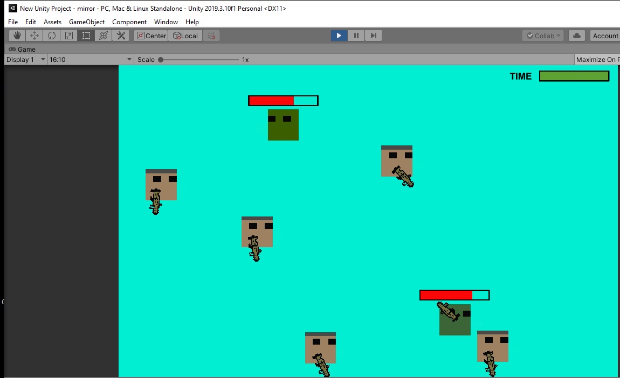This screenshot has width=620, height=378.
Task: Select the Rotate tool
Action: 51,36
